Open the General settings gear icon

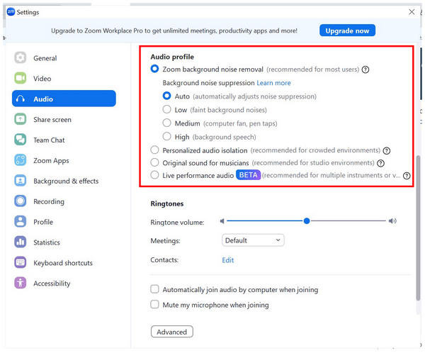pos(21,58)
